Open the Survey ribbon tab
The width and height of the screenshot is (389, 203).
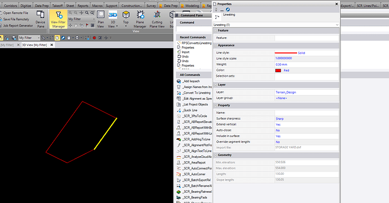point(151,6)
